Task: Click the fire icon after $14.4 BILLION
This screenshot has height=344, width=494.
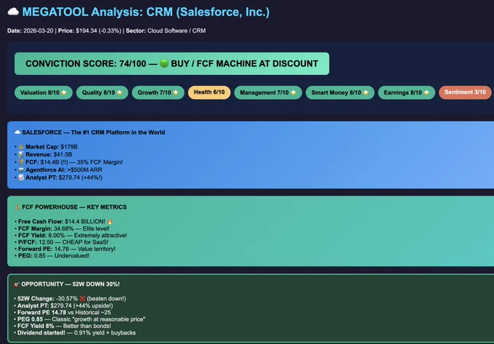Action: (x=110, y=222)
